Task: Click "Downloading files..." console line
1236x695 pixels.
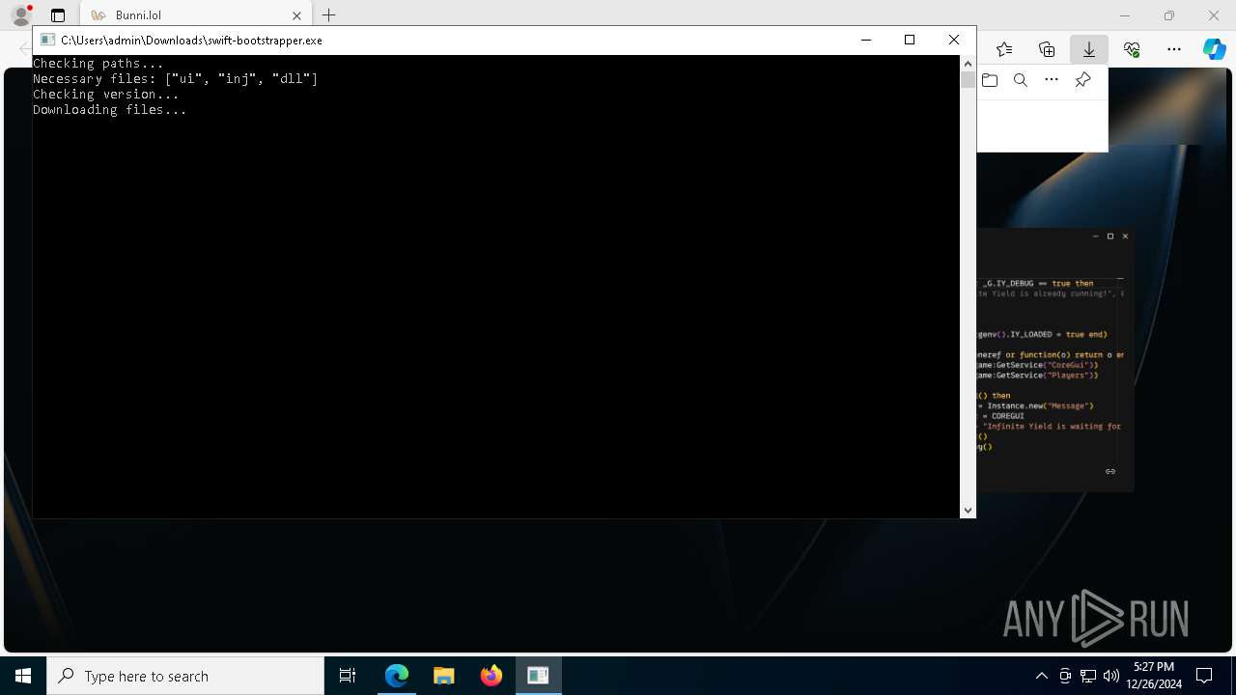Action: click(x=110, y=110)
